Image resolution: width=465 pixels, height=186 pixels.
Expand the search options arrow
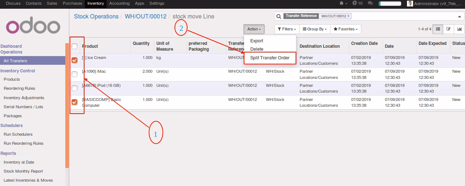pyautogui.click(x=459, y=16)
